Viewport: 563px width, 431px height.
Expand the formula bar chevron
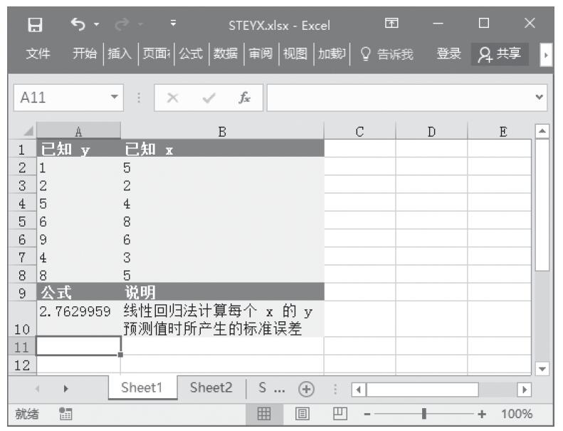point(540,97)
